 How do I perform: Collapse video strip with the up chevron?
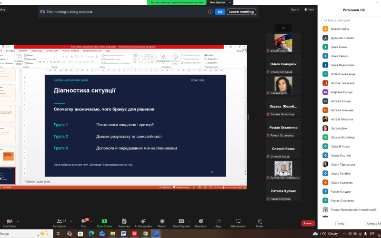coord(283,28)
